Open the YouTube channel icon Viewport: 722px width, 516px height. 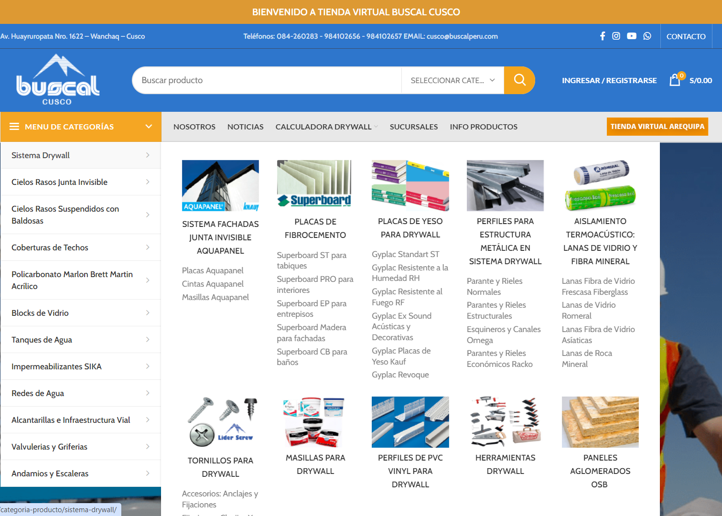[x=631, y=36]
